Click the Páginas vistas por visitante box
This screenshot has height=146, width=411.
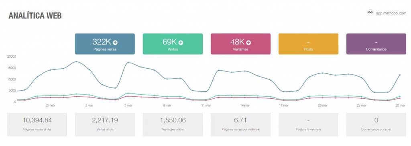[x=241, y=125]
